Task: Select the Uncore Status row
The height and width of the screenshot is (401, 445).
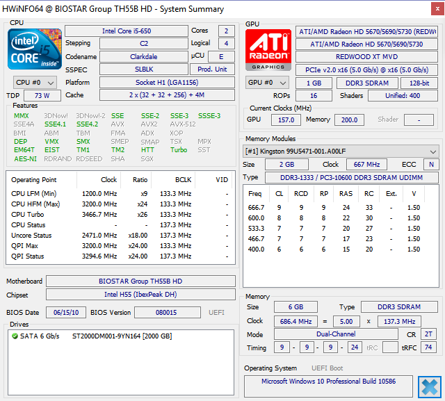Action: 120,236
